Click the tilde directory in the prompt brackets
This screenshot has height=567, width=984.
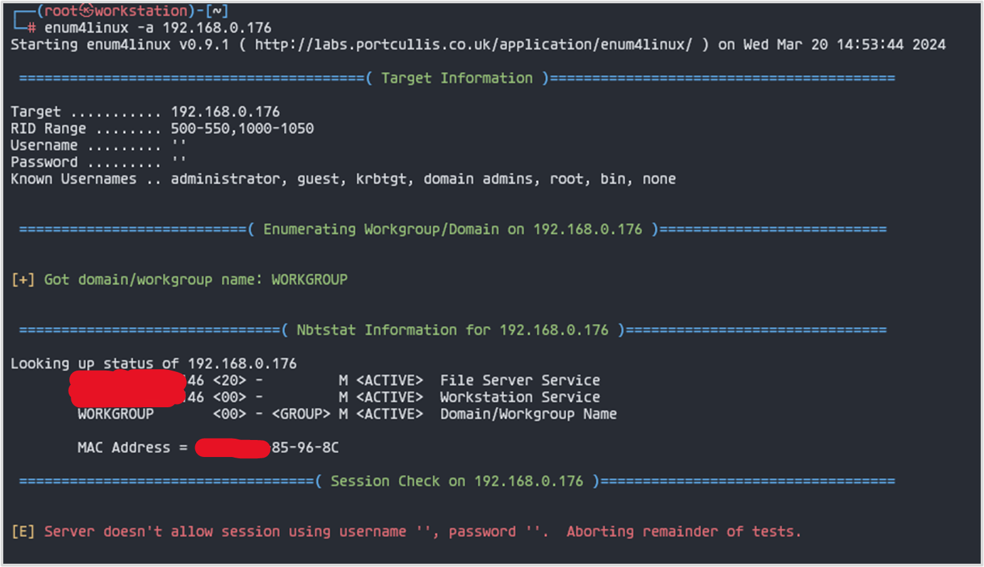tap(217, 11)
